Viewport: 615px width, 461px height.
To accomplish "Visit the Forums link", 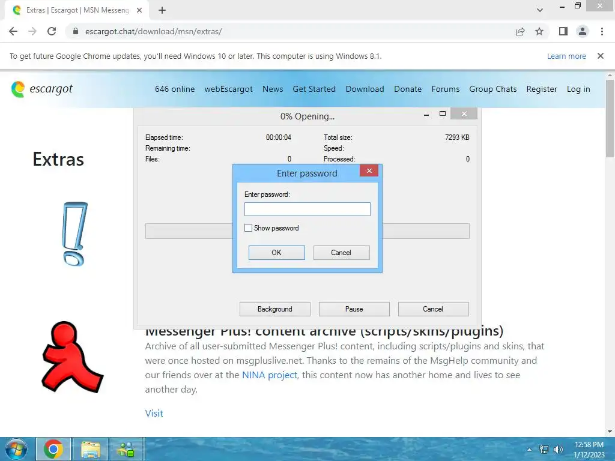I will click(446, 89).
